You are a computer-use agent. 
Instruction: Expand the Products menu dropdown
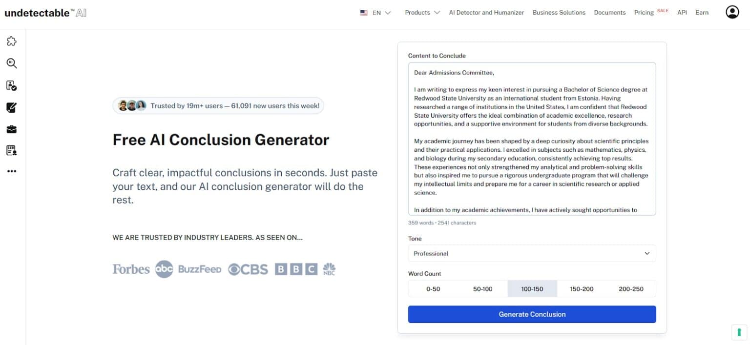click(422, 13)
